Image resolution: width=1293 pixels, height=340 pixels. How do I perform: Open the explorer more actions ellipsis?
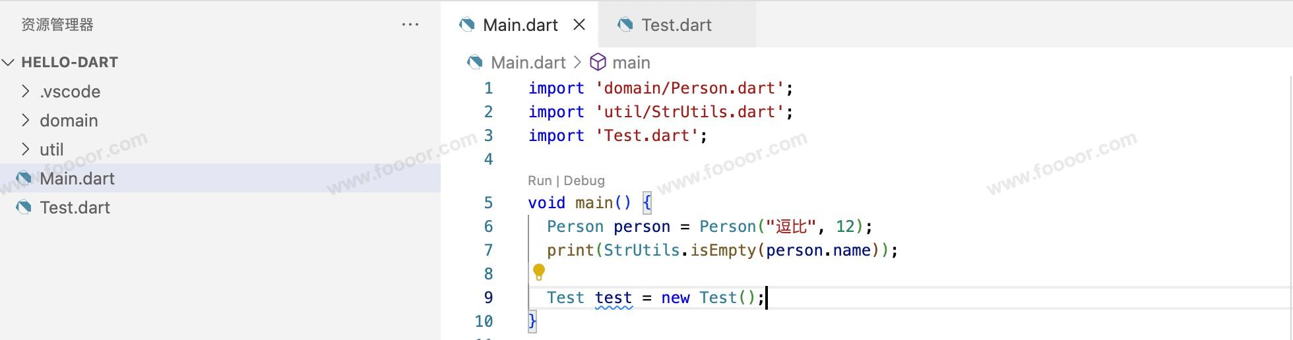click(x=410, y=25)
